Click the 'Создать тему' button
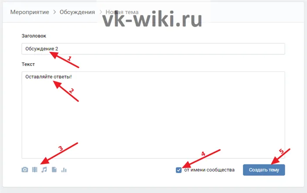The width and height of the screenshot is (307, 193). click(x=264, y=170)
